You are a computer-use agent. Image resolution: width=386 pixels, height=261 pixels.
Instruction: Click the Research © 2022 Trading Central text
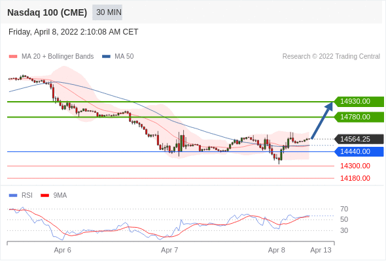click(x=331, y=57)
